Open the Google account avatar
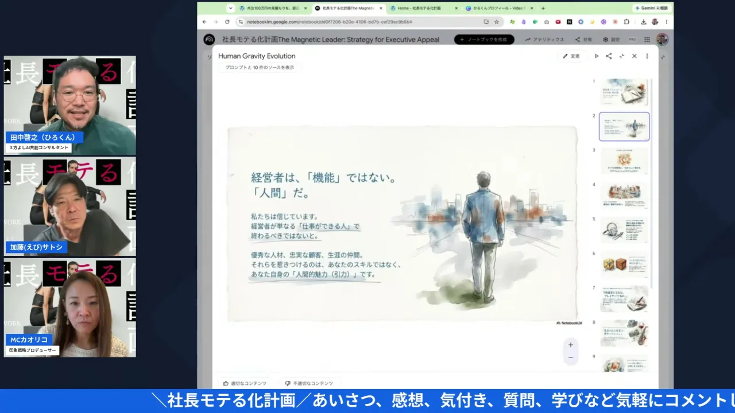Viewport: 735px width, 413px height. click(662, 40)
